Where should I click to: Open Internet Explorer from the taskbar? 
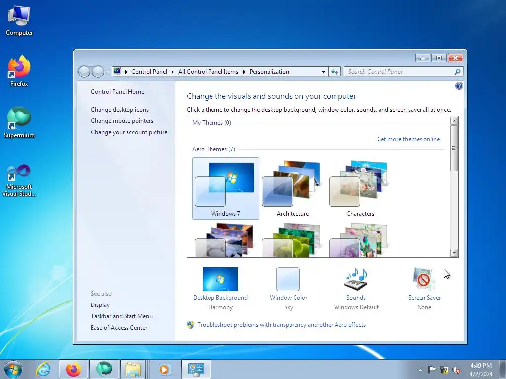(43, 369)
